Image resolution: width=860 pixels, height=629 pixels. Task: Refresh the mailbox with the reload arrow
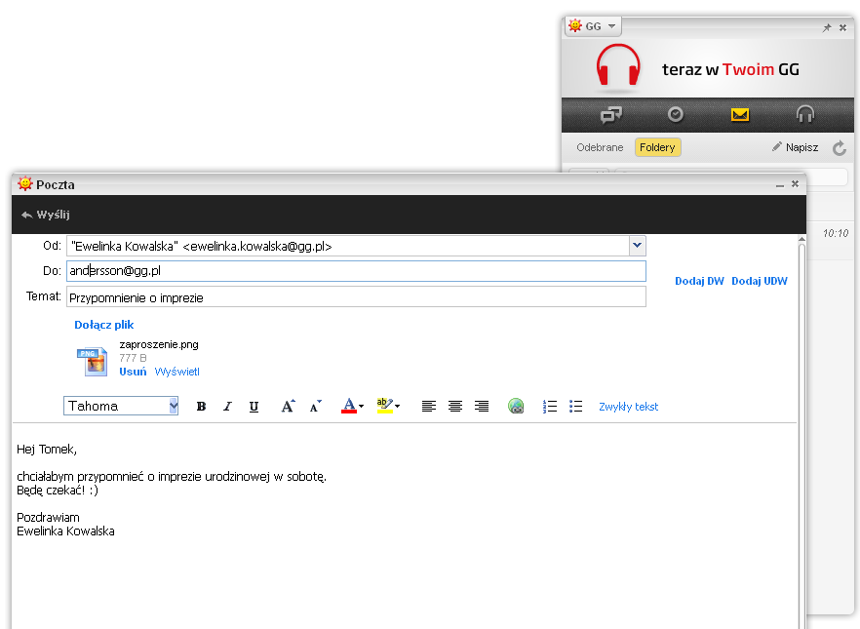pyautogui.click(x=839, y=148)
